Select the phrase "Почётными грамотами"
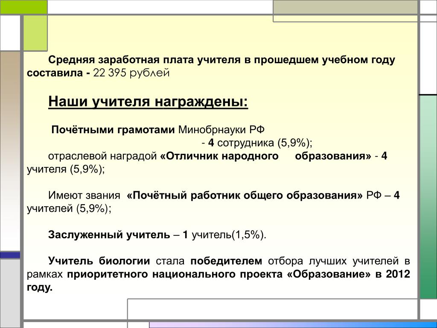The width and height of the screenshot is (437, 328). point(113,130)
